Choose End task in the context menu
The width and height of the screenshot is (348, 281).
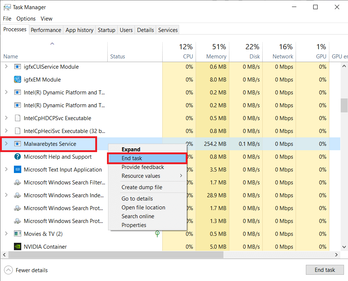tap(147, 158)
